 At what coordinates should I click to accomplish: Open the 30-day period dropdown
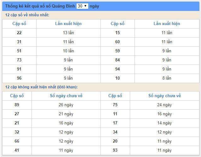tap(82, 6)
